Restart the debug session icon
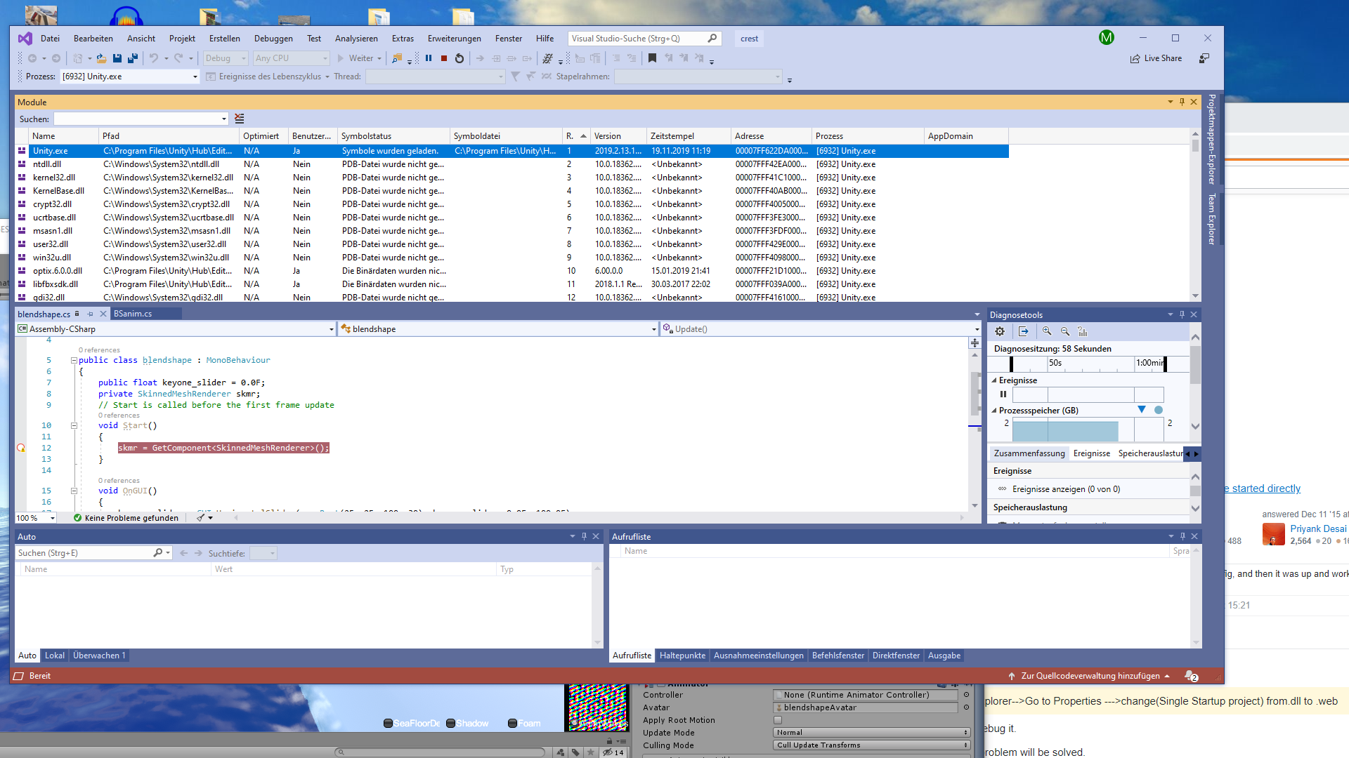1349x758 pixels. [x=459, y=58]
